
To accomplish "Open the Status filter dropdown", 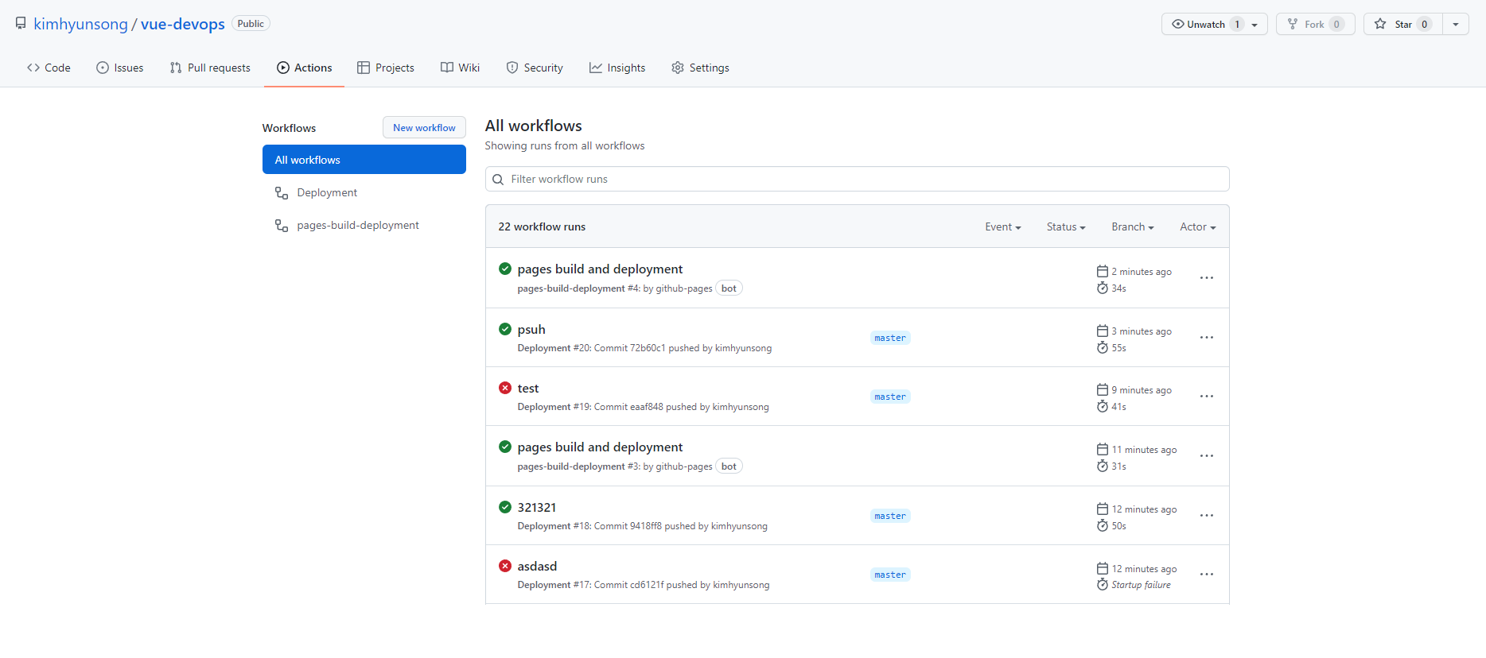I will pyautogui.click(x=1066, y=227).
